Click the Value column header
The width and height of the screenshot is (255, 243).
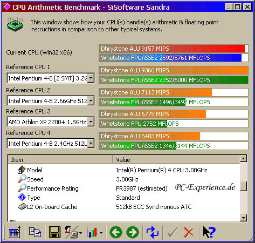[176, 160]
